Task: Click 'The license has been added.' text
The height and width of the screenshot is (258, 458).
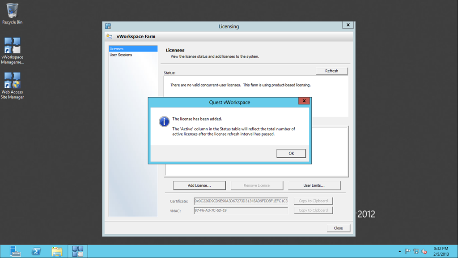Action: tap(197, 119)
